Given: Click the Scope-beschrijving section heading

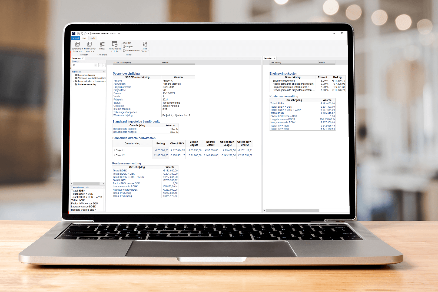Looking at the screenshot, I should pyautogui.click(x=126, y=74).
